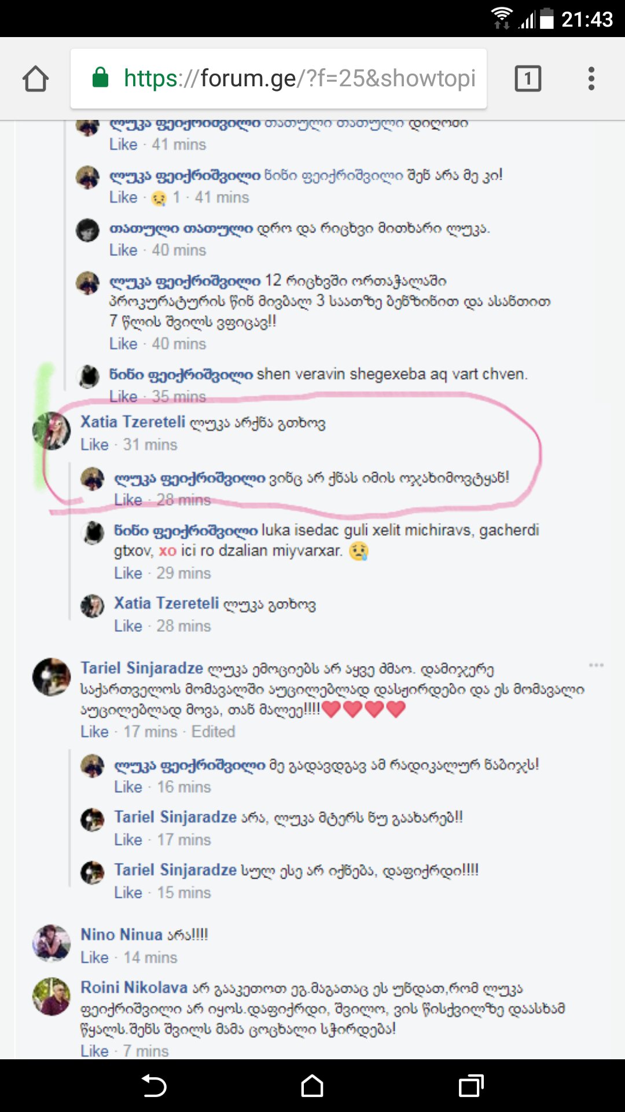Click the crying reaction emoji count
Viewport: 625px width, 1112px height.
tap(166, 197)
